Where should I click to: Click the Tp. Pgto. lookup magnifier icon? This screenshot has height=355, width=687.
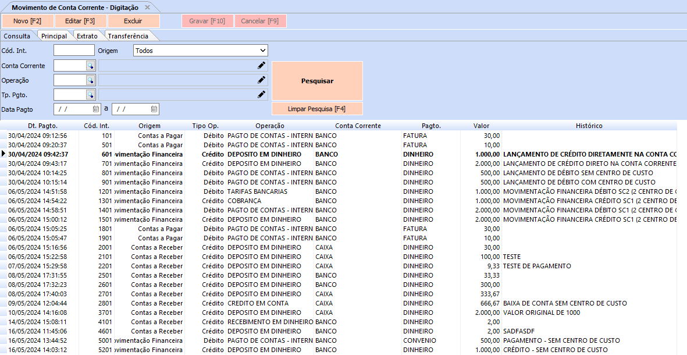tap(90, 94)
